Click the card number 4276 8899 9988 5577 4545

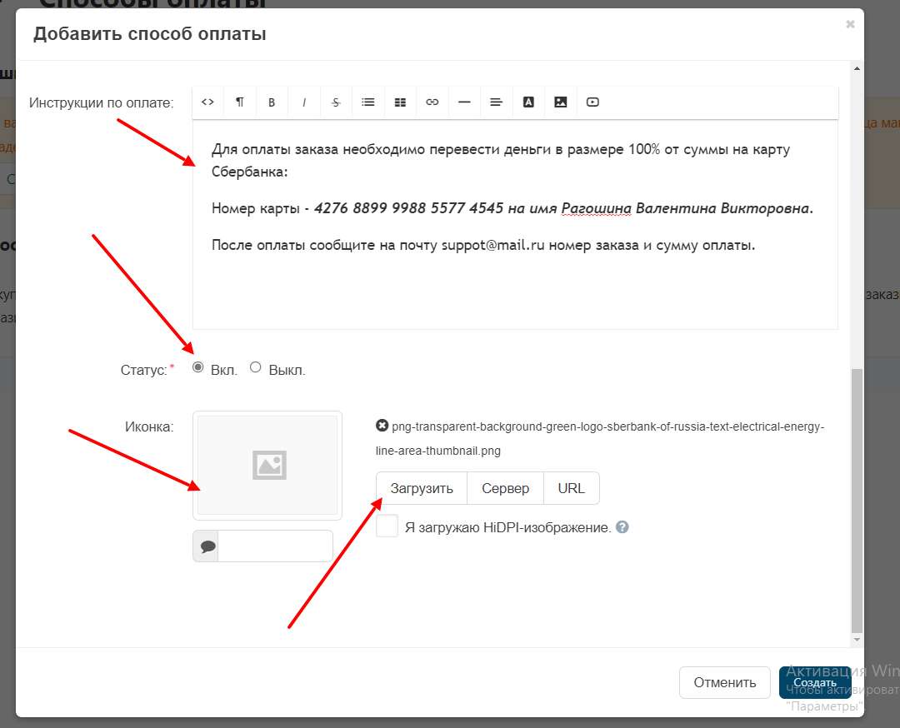point(408,208)
